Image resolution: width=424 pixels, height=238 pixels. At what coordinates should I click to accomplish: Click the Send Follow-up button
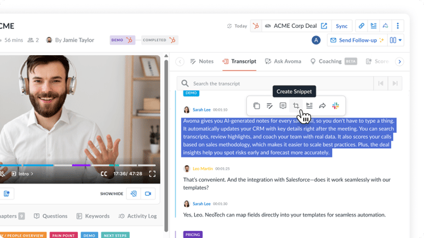coord(358,41)
